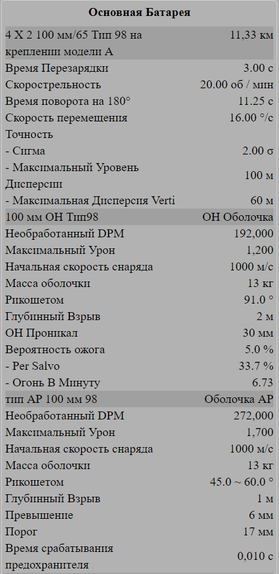
Task: Click the Огонь В Минуту row
Action: pyautogui.click(x=139, y=383)
